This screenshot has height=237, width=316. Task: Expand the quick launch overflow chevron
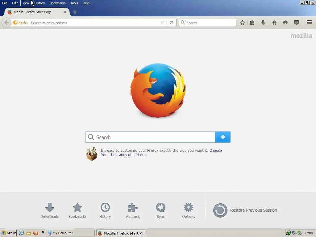pyautogui.click(x=43, y=232)
